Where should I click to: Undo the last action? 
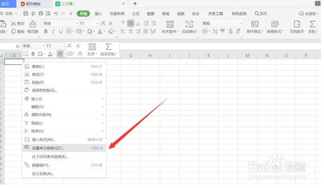tap(56, 14)
